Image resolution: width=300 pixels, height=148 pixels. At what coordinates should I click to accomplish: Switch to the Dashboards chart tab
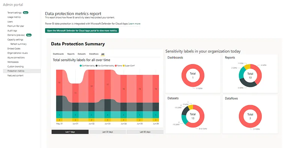tap(58, 54)
